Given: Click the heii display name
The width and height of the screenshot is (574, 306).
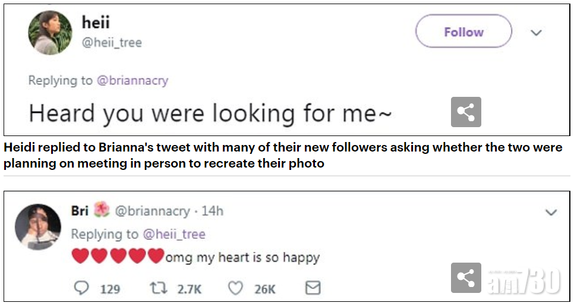Looking at the screenshot, I should tap(96, 23).
